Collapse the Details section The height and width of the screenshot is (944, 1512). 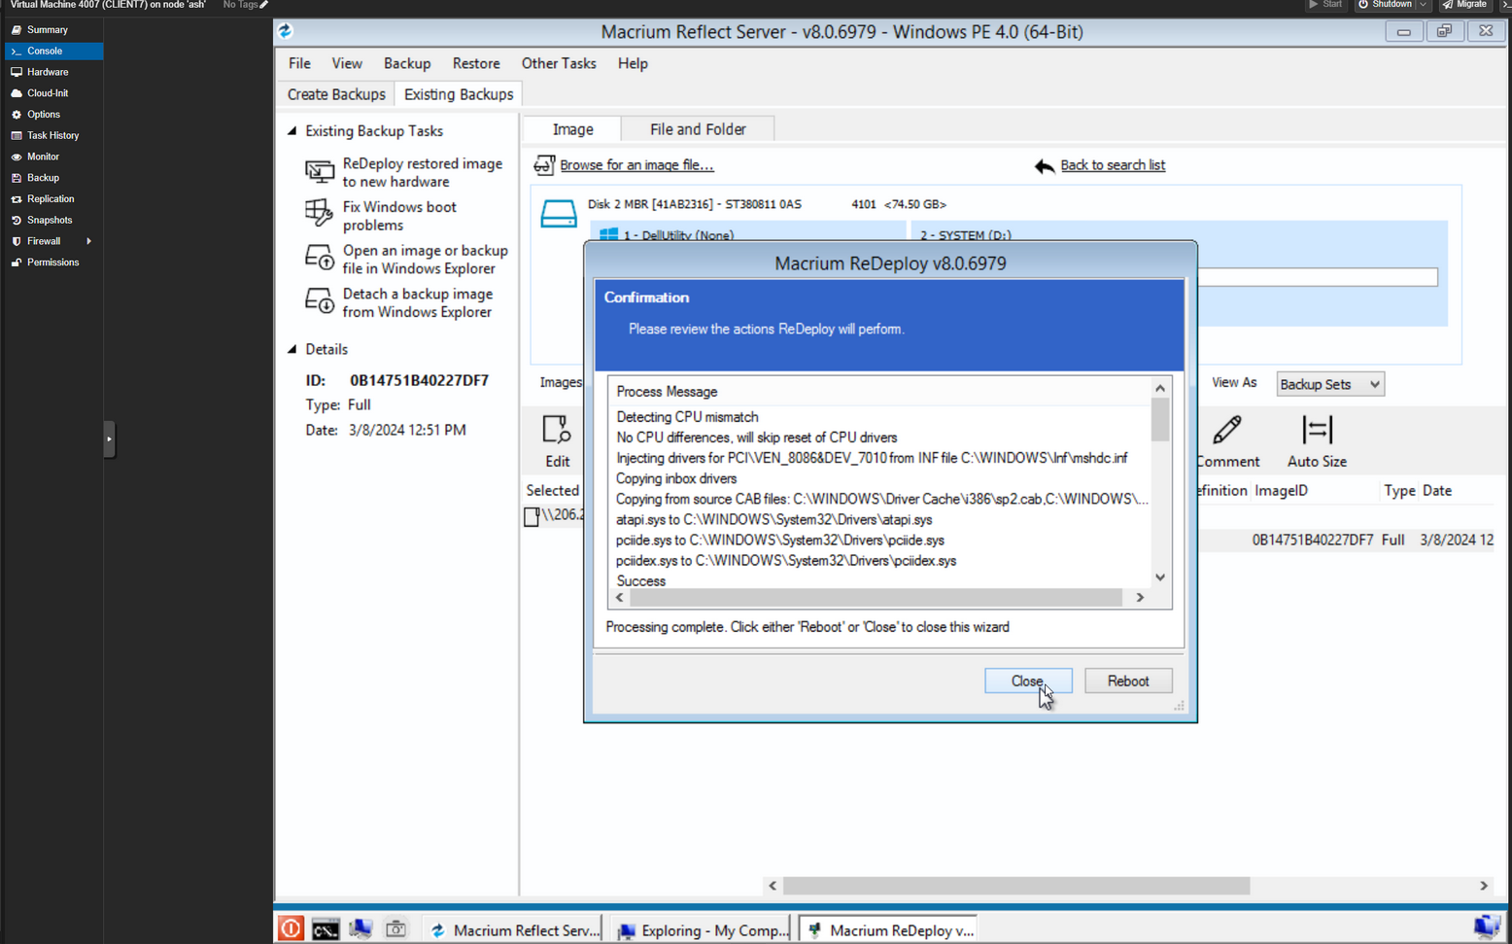(292, 349)
